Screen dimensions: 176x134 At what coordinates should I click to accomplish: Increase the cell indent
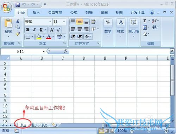(x=80, y=36)
